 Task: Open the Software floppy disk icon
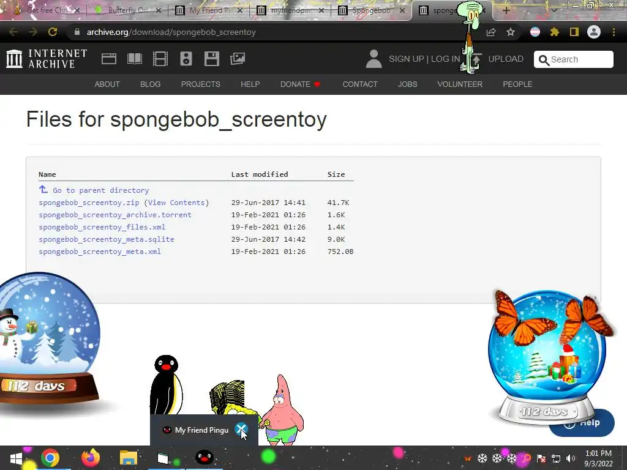[211, 59]
